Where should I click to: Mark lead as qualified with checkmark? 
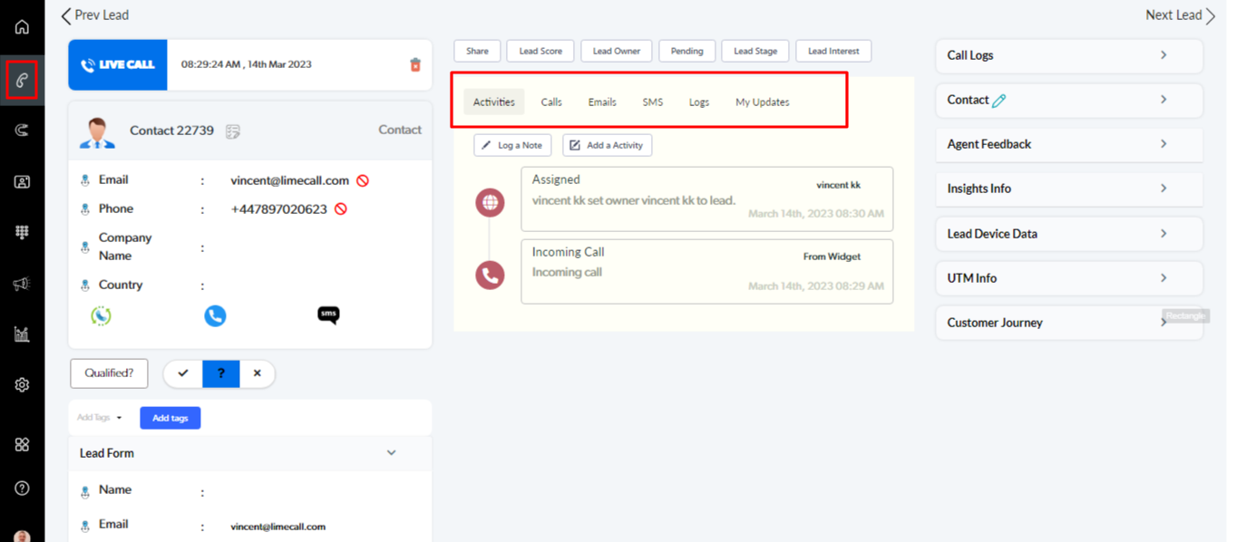[183, 373]
